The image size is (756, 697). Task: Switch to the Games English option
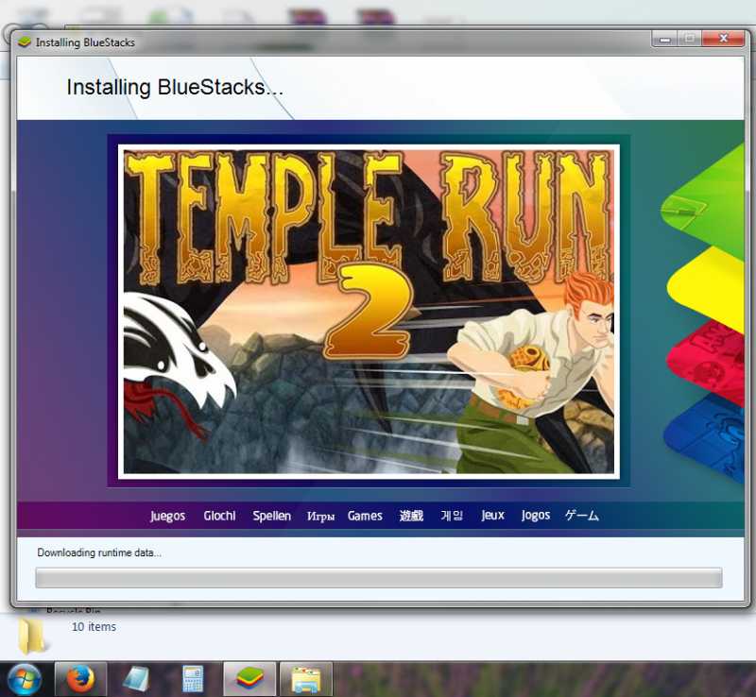click(365, 516)
